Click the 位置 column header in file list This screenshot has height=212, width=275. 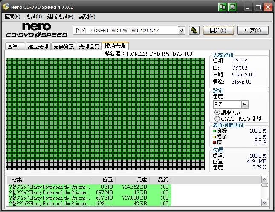[104, 180]
